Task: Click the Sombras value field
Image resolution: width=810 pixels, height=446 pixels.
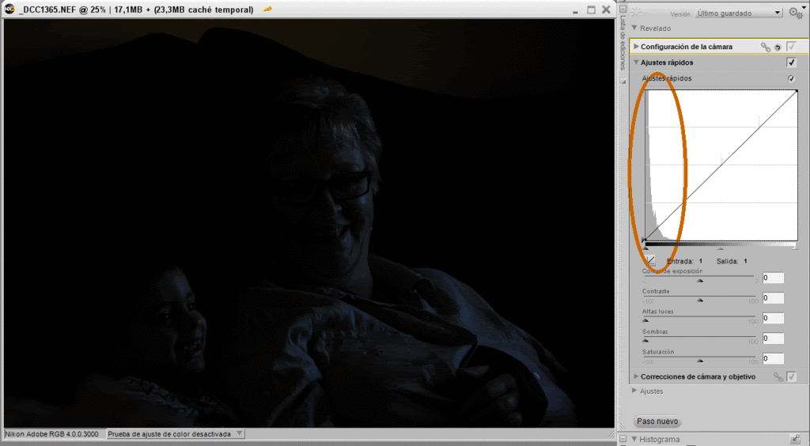Action: click(773, 338)
